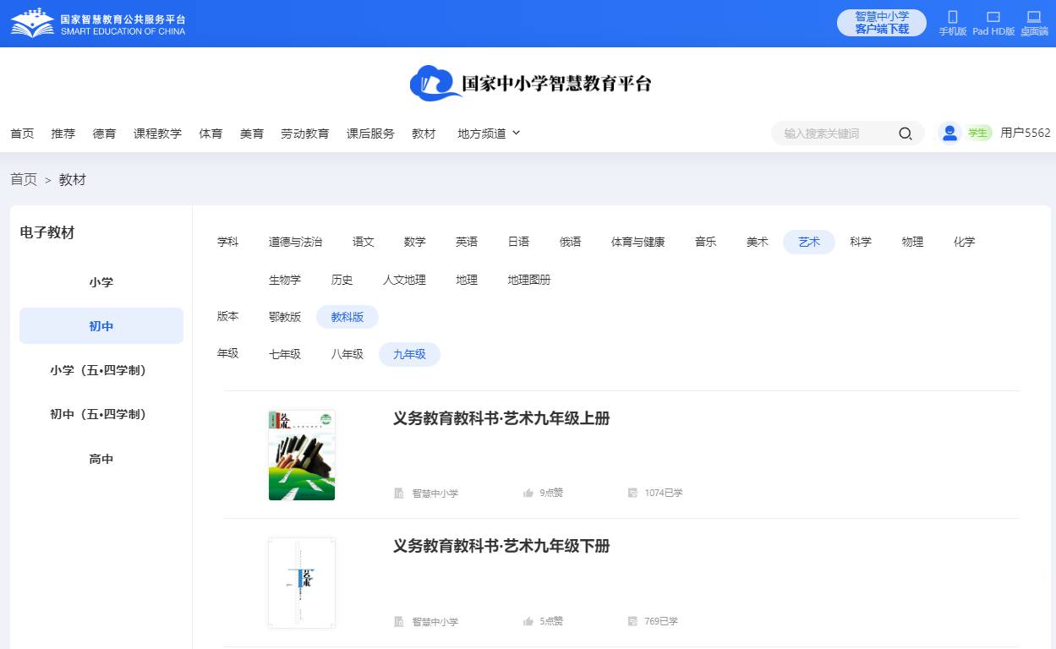Select 小学（五•四学制） in the sidebar
Viewport: 1056px width, 649px height.
(101, 370)
